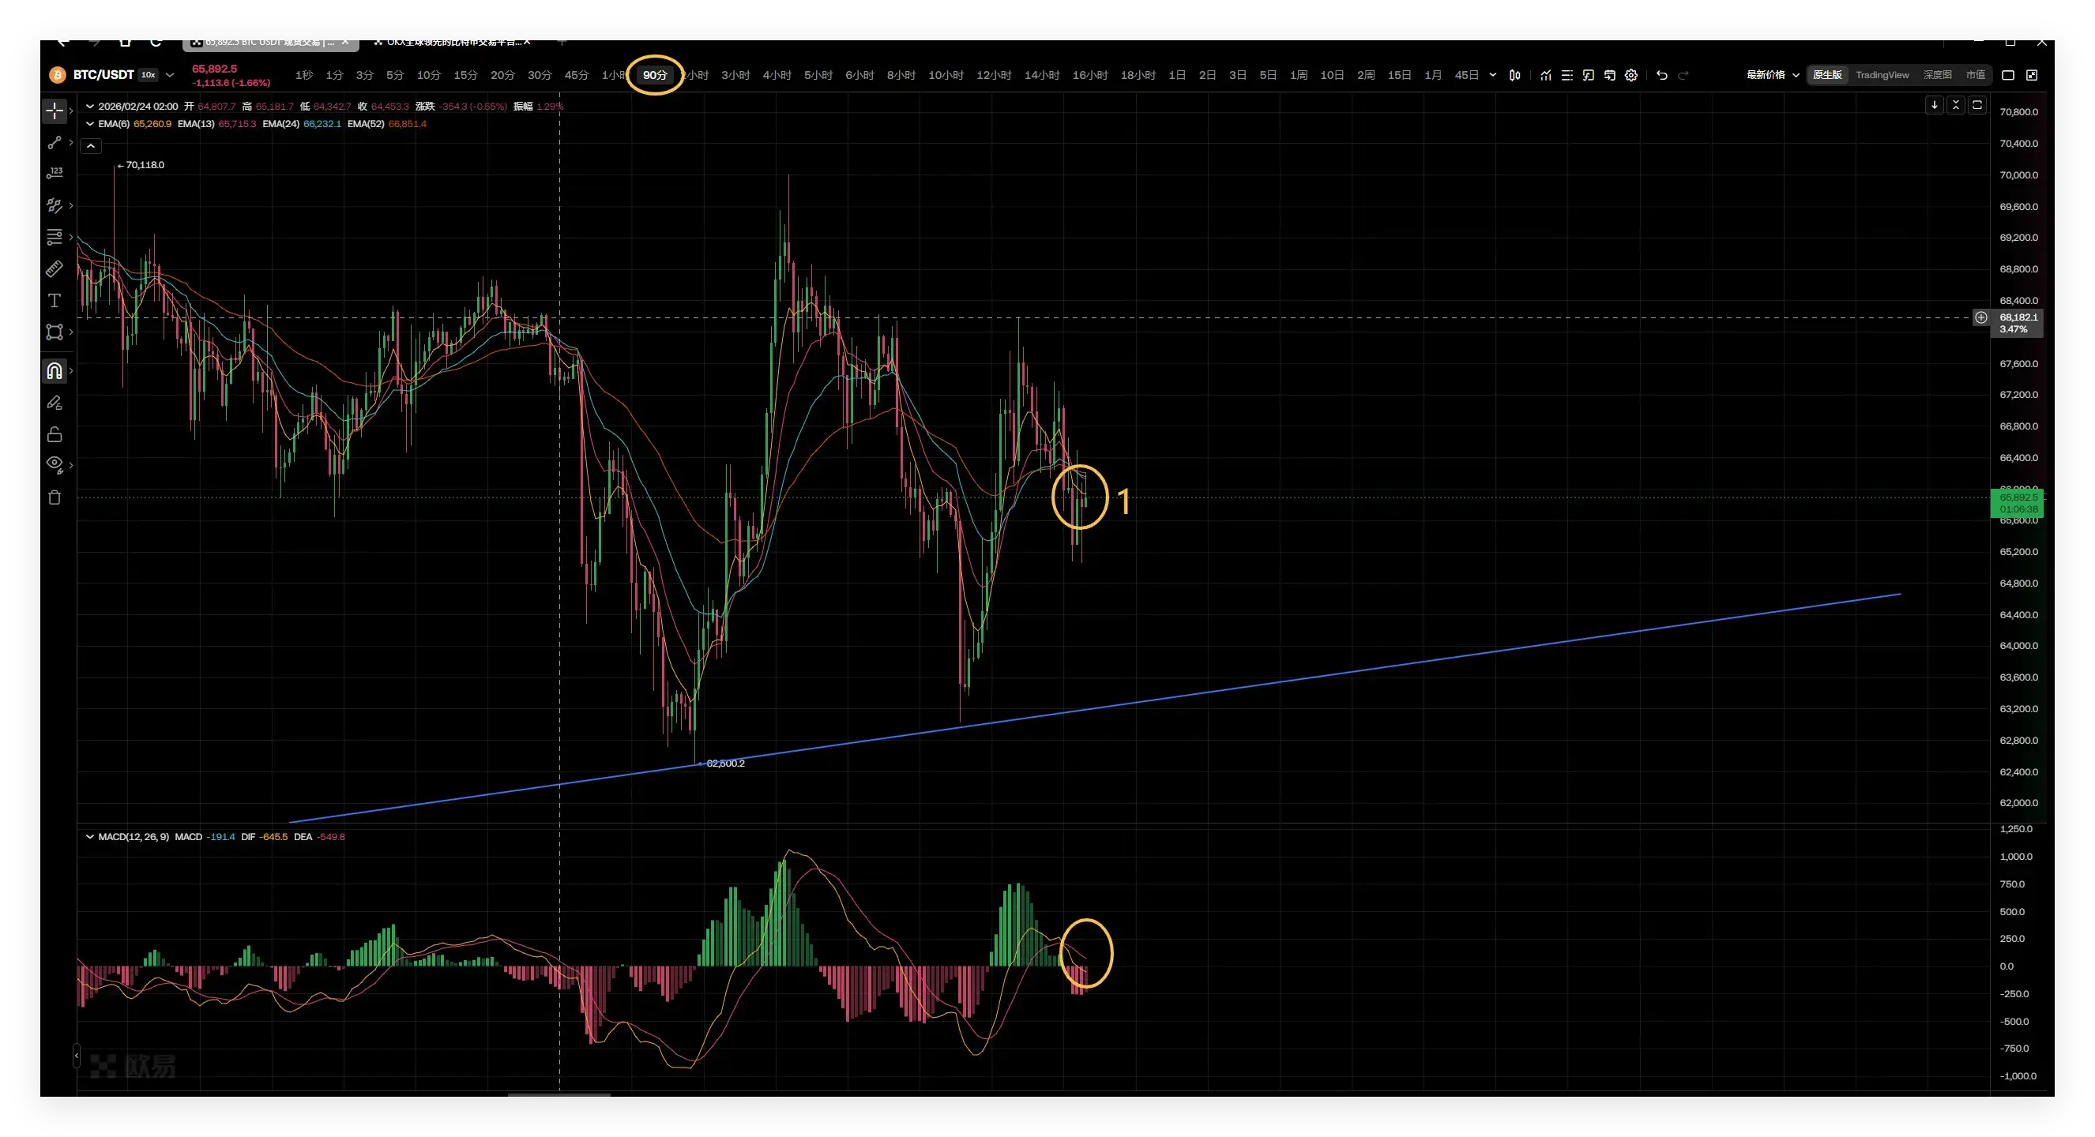Select the 15分 timeframe
Image resolution: width=2095 pixels, height=1137 pixels.
tap(465, 76)
